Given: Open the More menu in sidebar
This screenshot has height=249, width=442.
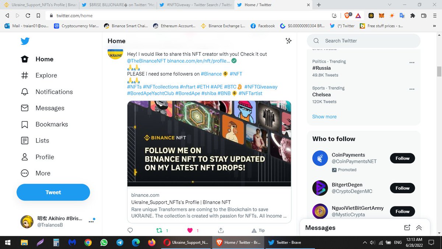Looking at the screenshot, I should 36,173.
